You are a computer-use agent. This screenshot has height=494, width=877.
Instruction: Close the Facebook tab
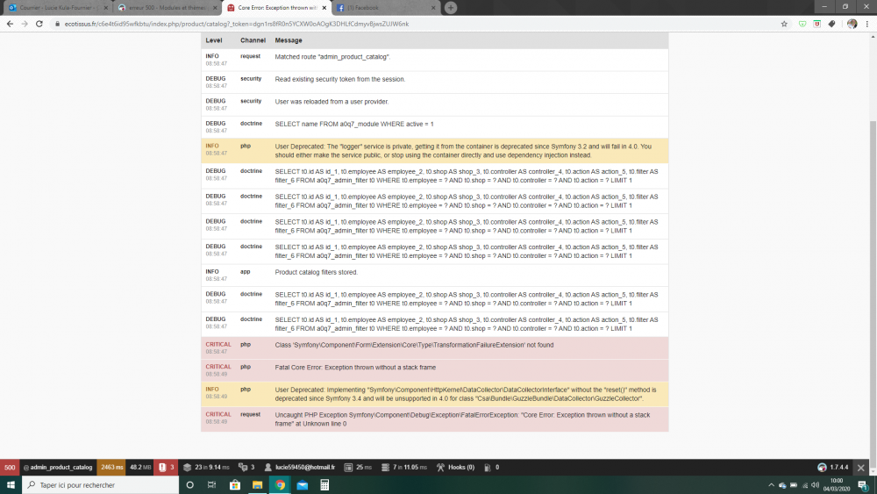[433, 8]
